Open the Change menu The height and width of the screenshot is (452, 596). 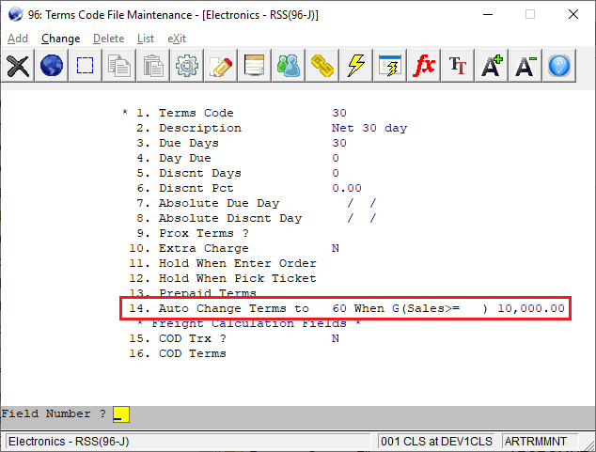pyautogui.click(x=61, y=39)
